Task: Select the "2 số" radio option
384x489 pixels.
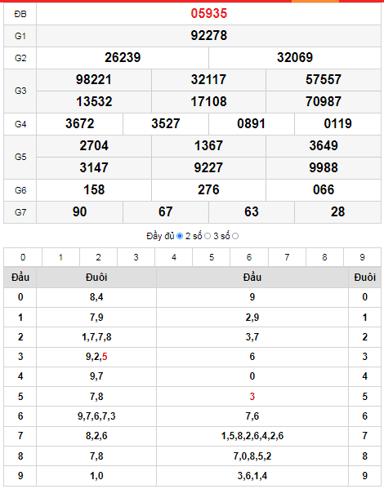Action: point(208,236)
